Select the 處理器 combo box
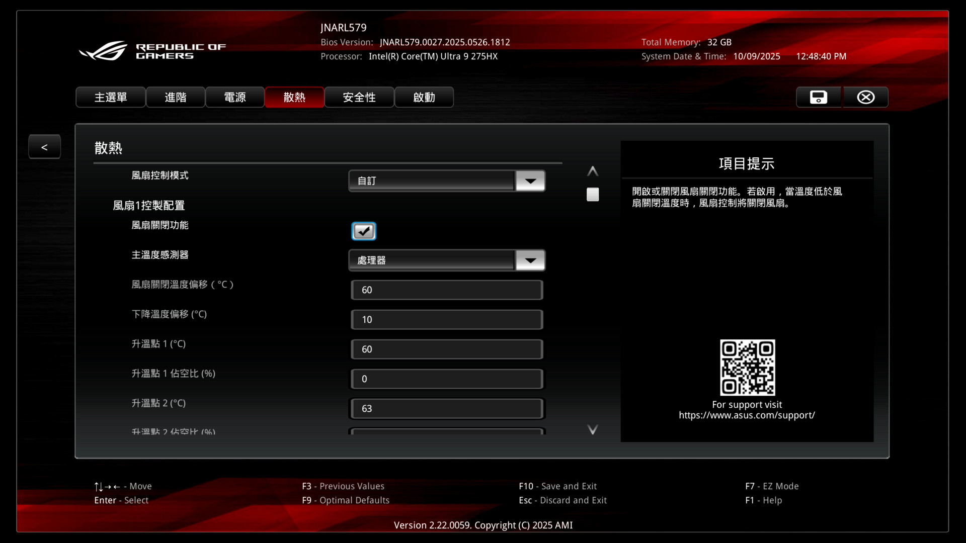 point(432,260)
